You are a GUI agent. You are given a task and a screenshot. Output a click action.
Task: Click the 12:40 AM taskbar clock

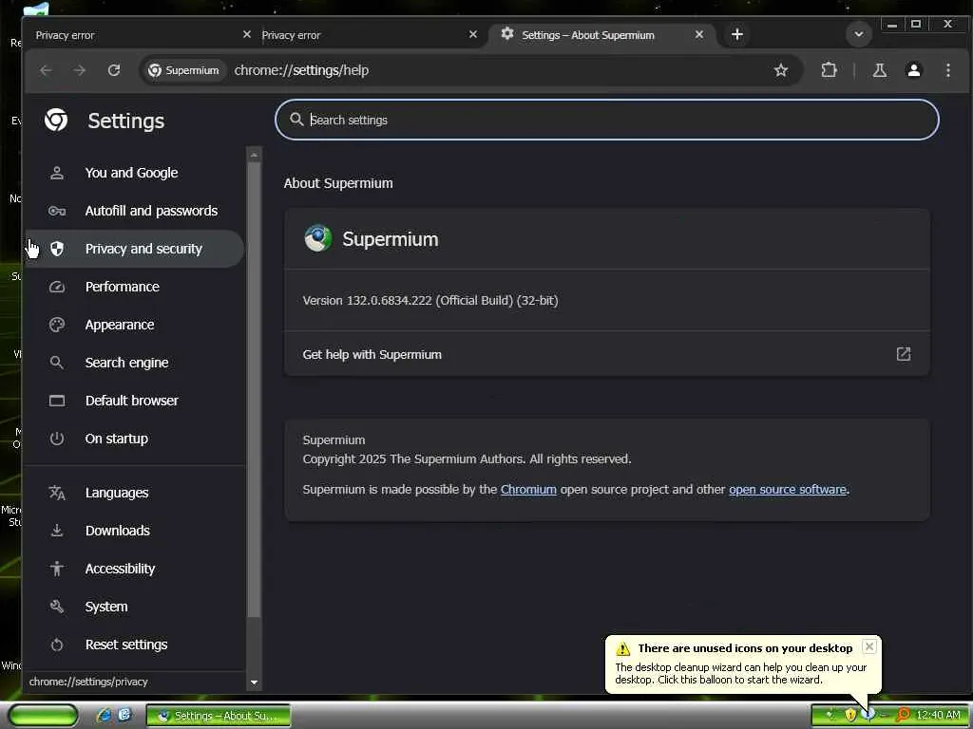click(x=938, y=715)
